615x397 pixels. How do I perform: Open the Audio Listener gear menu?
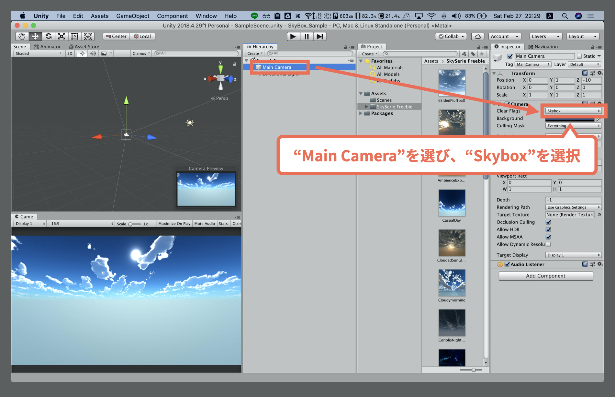(600, 264)
